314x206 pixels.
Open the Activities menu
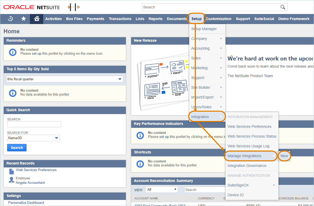coord(54,19)
